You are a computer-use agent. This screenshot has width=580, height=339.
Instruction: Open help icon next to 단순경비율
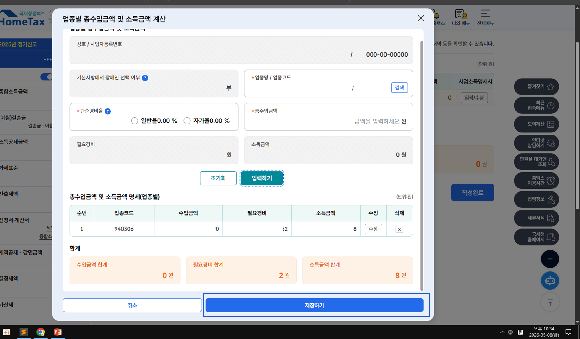[108, 111]
